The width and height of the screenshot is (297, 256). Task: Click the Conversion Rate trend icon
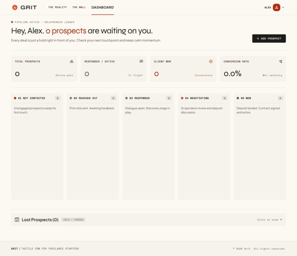coord(280,61)
